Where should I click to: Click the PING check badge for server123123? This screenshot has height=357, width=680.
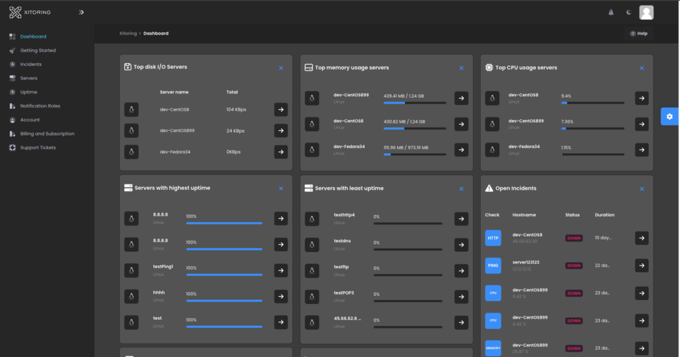click(493, 265)
